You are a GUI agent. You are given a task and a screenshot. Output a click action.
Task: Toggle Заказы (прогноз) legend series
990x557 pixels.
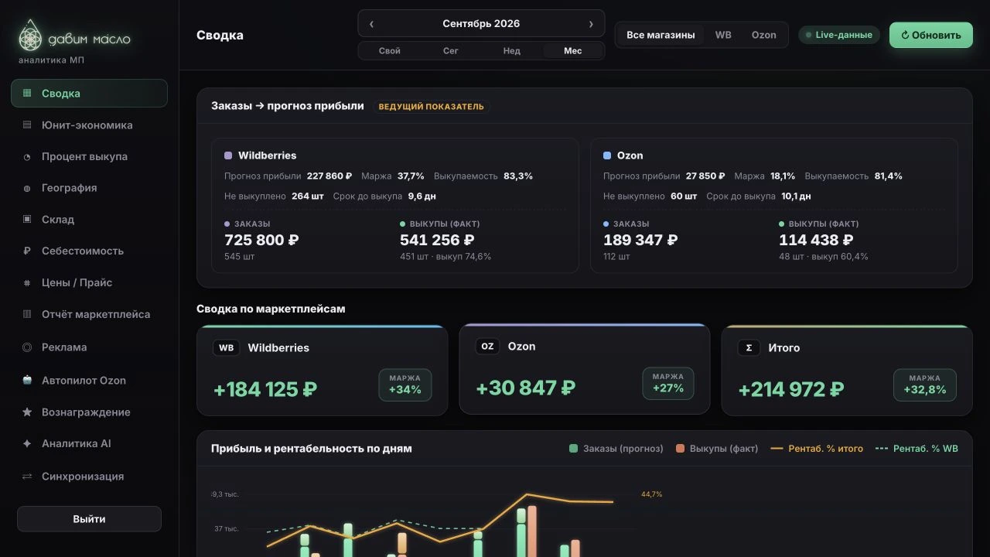[616, 449]
